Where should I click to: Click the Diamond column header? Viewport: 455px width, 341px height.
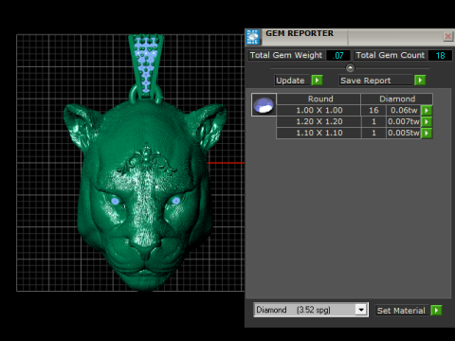click(x=397, y=99)
